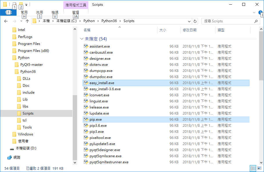Click the assistant.exe file icon
This screenshot has width=264, height=172.
point(86,46)
